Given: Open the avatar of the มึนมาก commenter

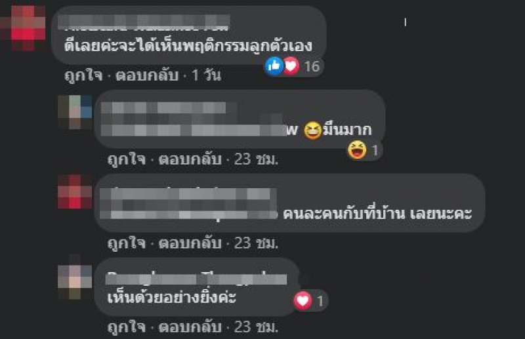Looking at the screenshot, I should [75, 112].
